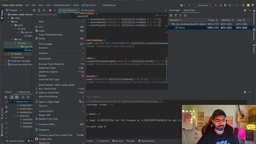Click the first filter icon in the Coverage toolbar
This screenshot has width=256, height=144.
(x=176, y=15)
